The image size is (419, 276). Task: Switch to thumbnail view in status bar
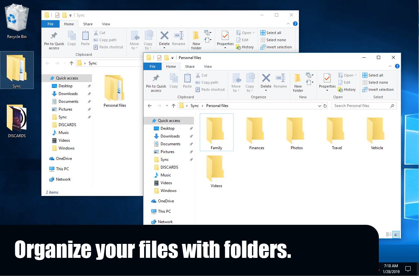coord(396,234)
